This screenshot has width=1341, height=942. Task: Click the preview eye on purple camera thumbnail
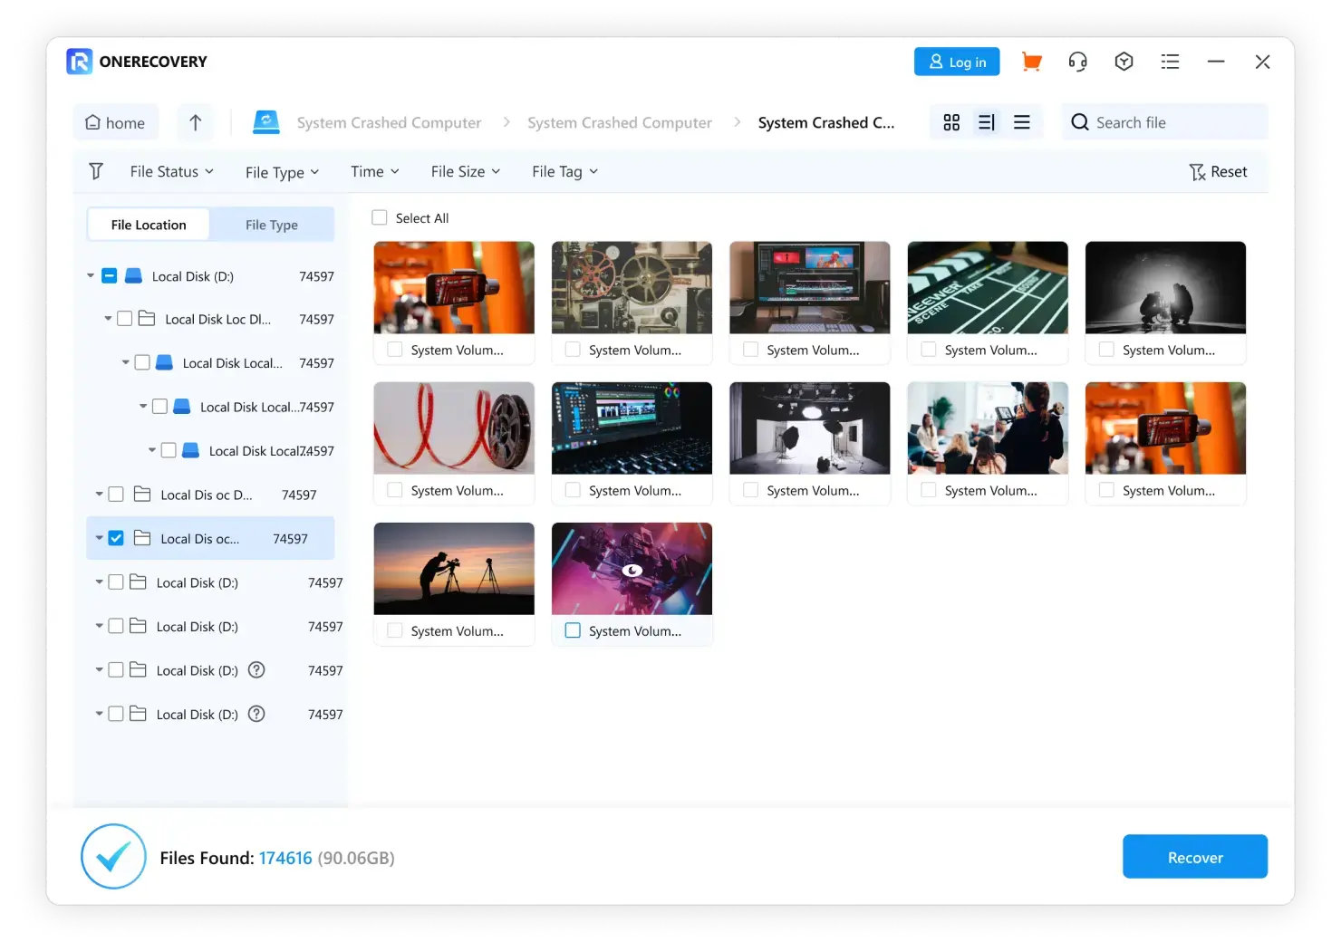[x=632, y=570]
